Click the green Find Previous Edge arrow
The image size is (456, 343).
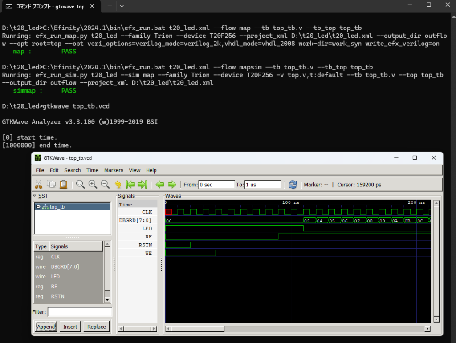click(x=160, y=185)
